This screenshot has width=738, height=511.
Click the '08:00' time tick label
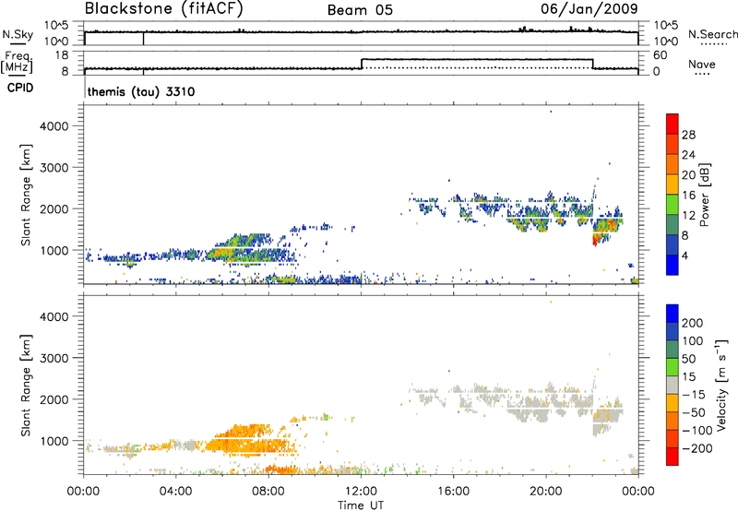(x=268, y=492)
